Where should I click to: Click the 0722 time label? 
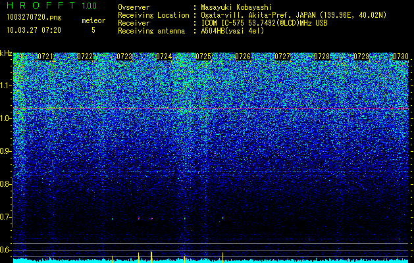coord(85,57)
